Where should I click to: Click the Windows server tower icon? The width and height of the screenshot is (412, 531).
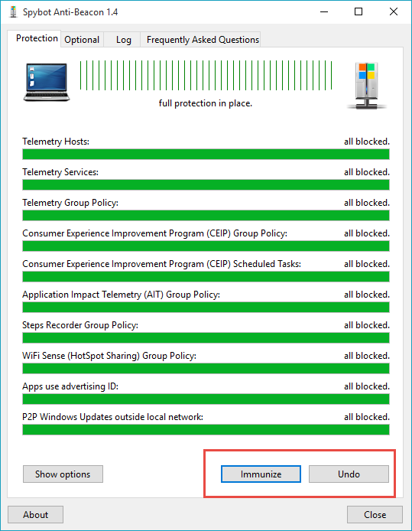(367, 86)
